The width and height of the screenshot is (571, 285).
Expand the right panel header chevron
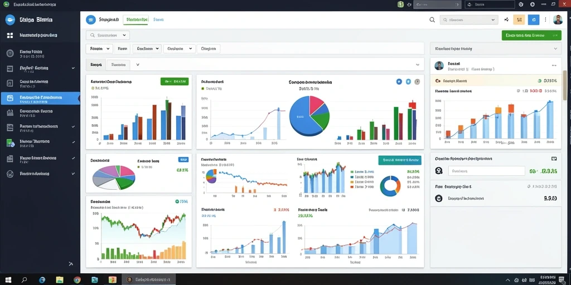pyautogui.click(x=555, y=48)
